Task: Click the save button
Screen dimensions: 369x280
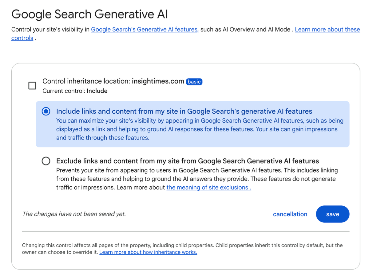Action: click(332, 214)
